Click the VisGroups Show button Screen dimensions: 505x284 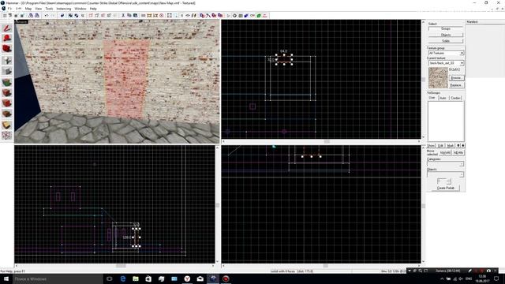coord(431,145)
